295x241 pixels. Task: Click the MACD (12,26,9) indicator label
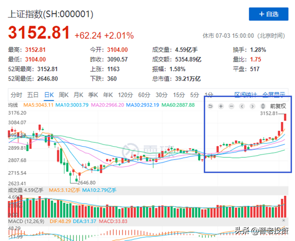tap(26, 221)
